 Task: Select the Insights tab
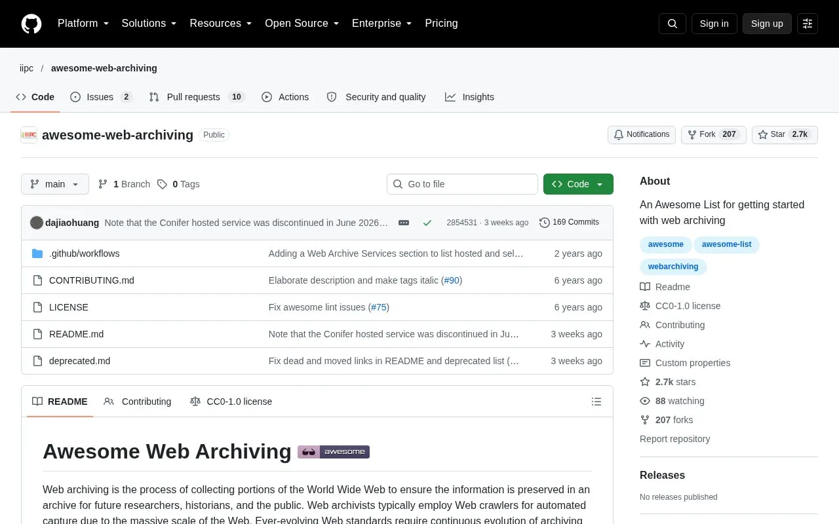point(469,97)
